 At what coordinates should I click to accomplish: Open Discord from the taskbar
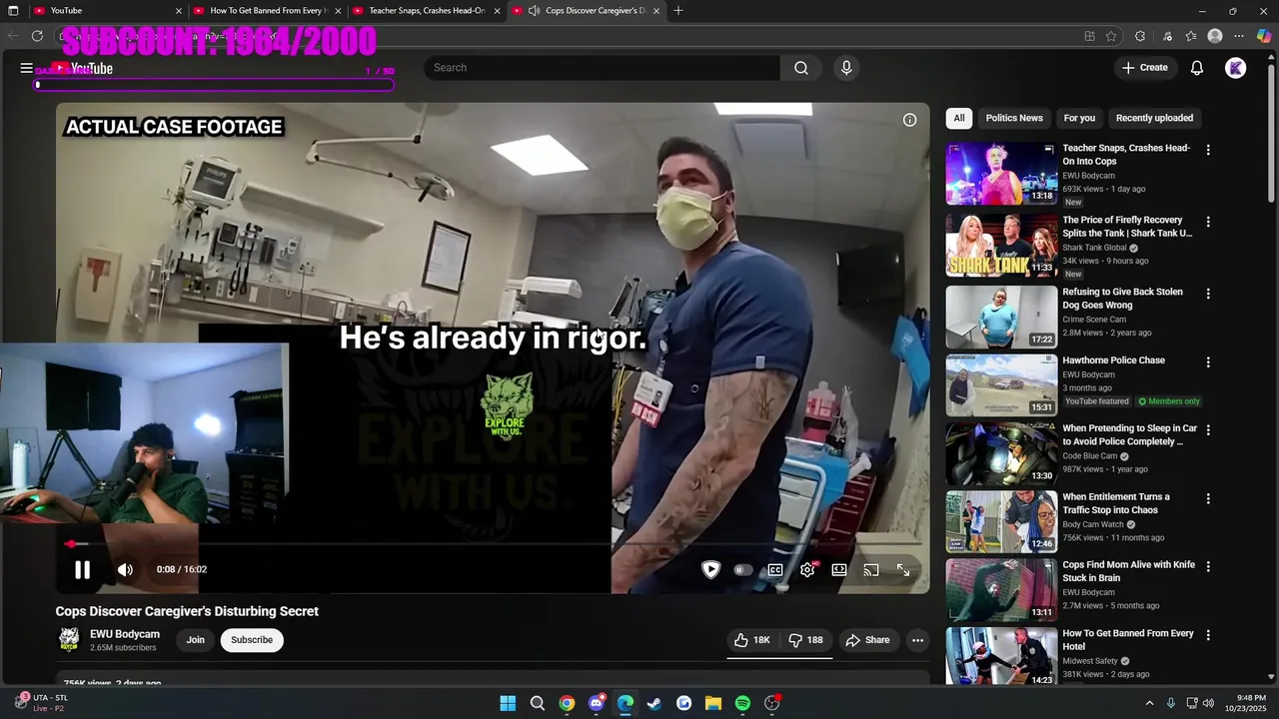coord(597,703)
